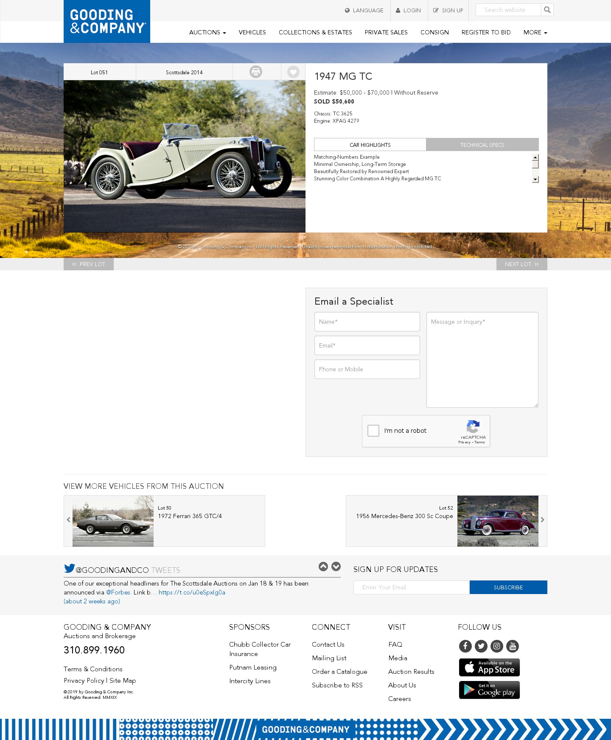The height and width of the screenshot is (740, 611).
Task: Click tweets scroll down arrow
Action: 336,566
